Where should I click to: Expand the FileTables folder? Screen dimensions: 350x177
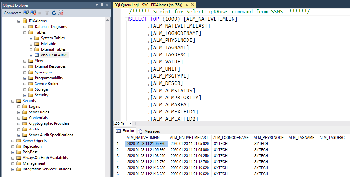31,44
